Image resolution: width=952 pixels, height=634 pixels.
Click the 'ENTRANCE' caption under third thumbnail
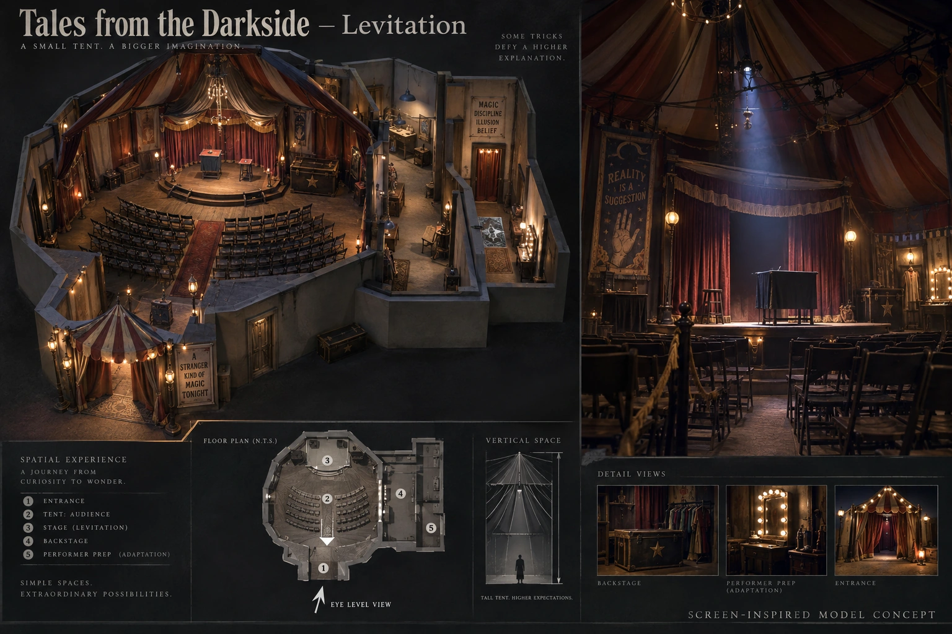tap(855, 583)
